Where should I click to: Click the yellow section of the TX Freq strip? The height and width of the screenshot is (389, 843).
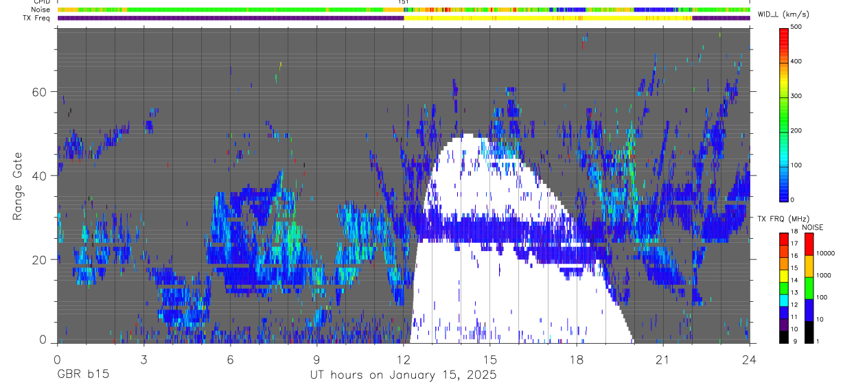click(548, 18)
